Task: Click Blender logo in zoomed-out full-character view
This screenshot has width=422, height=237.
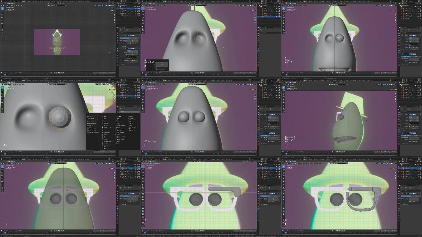Action: coord(1,1)
